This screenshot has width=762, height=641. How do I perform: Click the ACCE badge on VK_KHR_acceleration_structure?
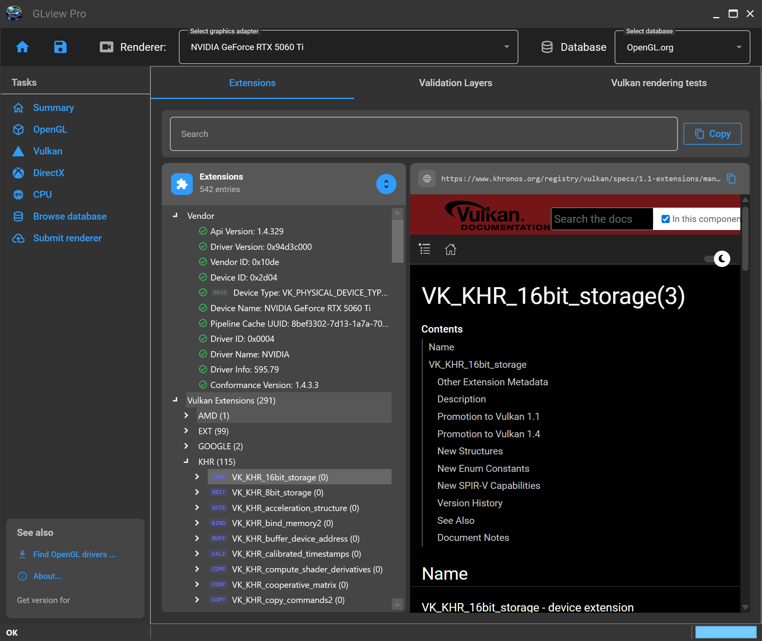pyautogui.click(x=218, y=508)
